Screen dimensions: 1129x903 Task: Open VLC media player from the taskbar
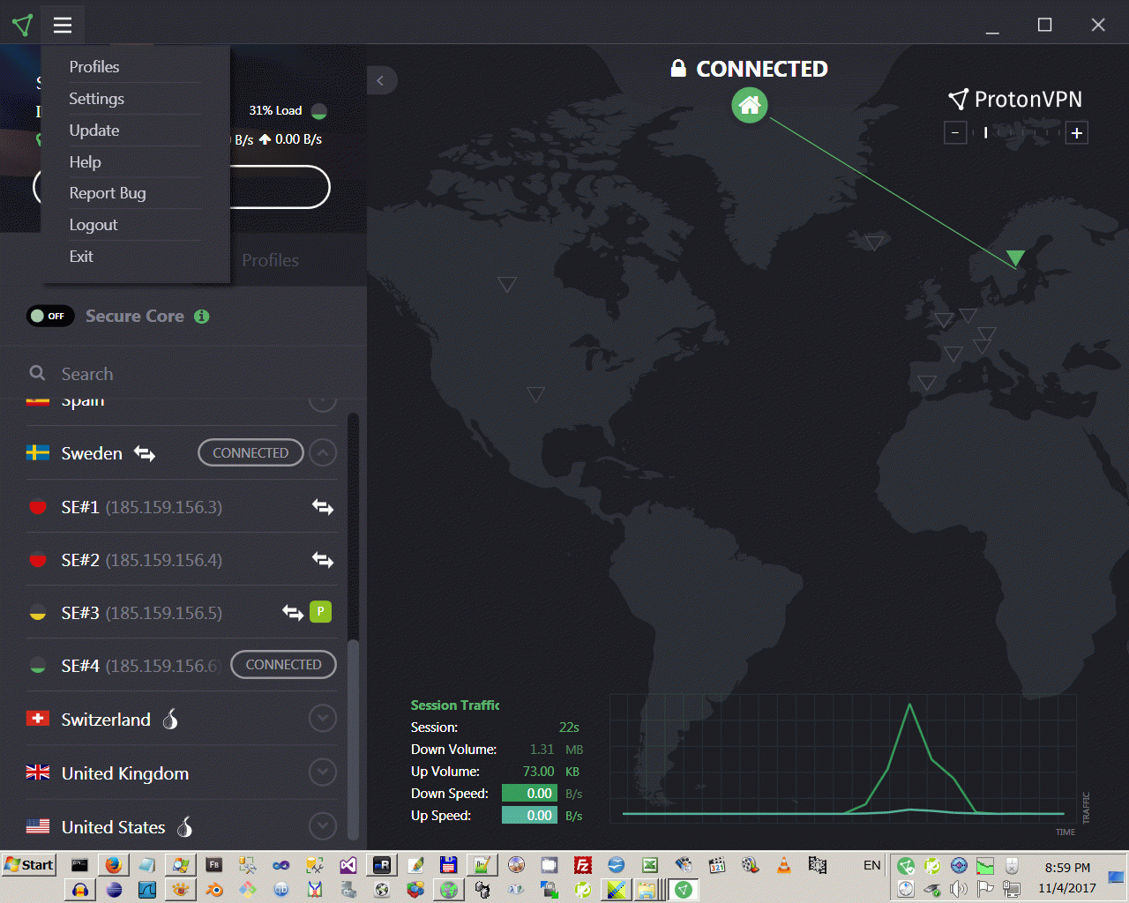(x=783, y=865)
